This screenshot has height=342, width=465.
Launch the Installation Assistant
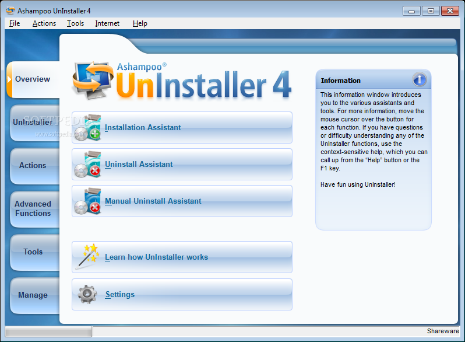tap(182, 128)
